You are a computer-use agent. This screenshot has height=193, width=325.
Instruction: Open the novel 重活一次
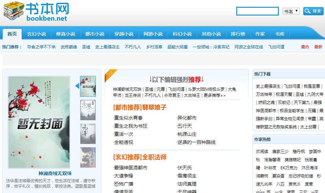(x=124, y=134)
